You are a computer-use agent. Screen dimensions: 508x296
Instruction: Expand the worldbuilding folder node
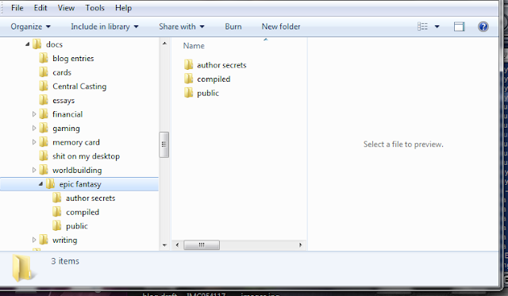click(x=34, y=170)
